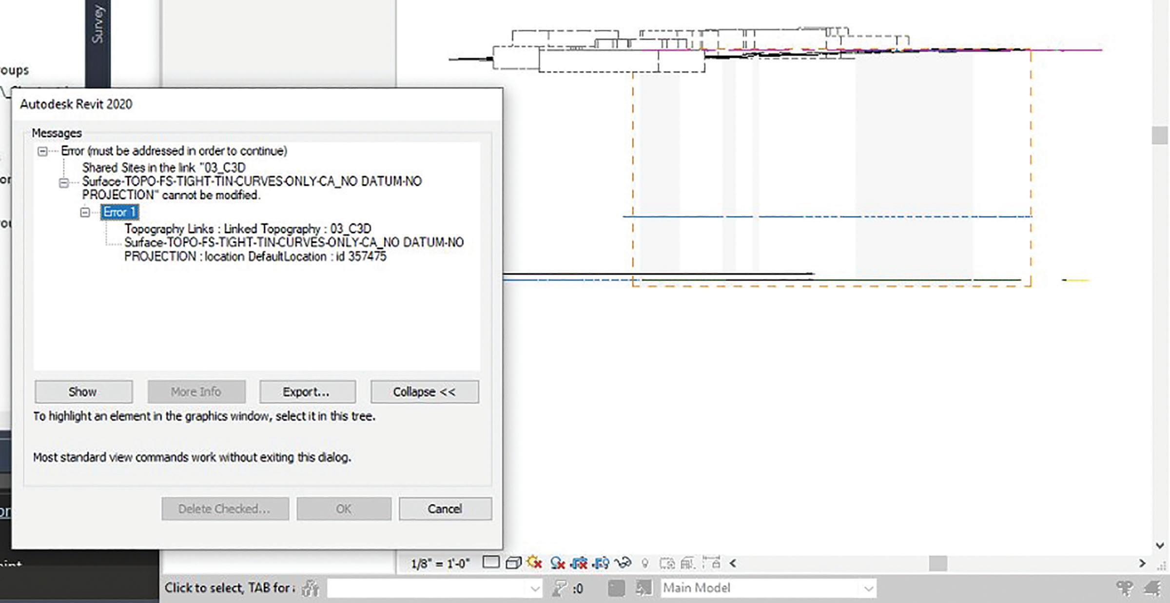
Task: Open the Main Model design option dropdown
Action: pos(768,588)
